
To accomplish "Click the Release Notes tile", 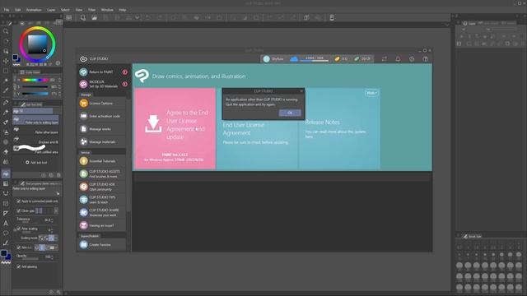I will [339, 129].
